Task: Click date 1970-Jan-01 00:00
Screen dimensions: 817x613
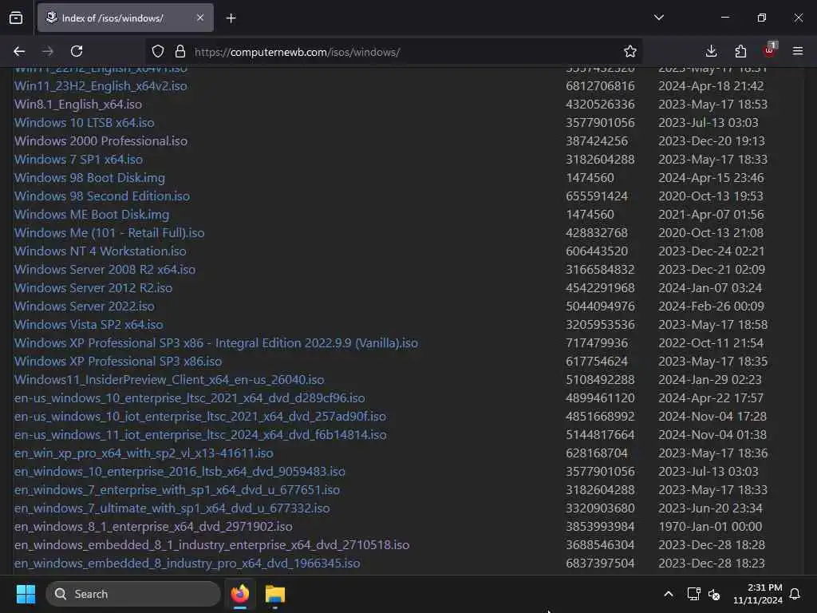Action: pyautogui.click(x=710, y=527)
